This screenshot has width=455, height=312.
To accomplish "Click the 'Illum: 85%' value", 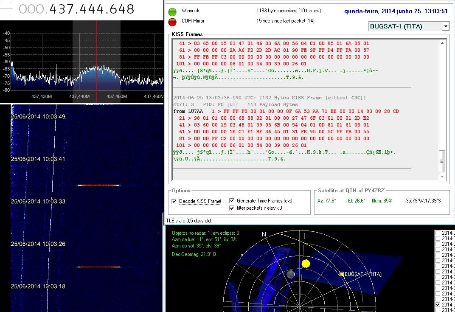I will click(x=382, y=201).
